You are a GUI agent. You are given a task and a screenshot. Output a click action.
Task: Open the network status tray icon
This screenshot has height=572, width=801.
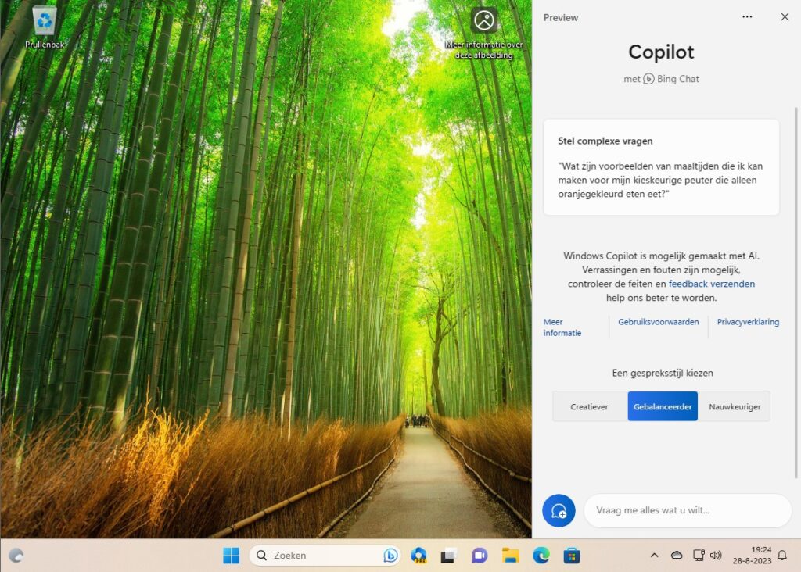coord(699,555)
